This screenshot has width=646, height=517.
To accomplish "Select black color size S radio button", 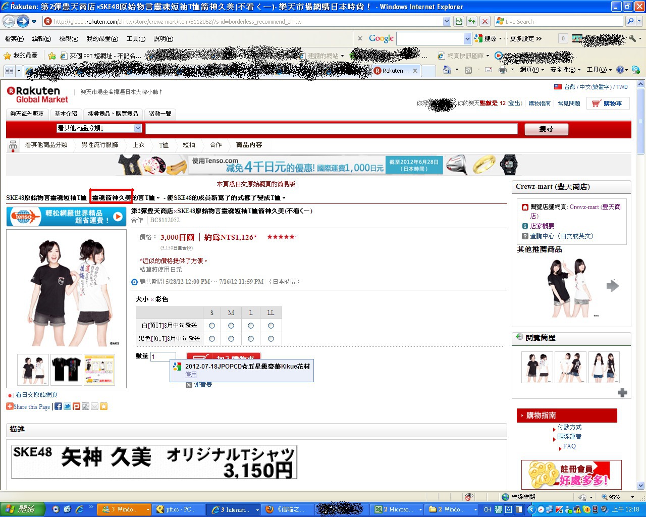I will [212, 339].
